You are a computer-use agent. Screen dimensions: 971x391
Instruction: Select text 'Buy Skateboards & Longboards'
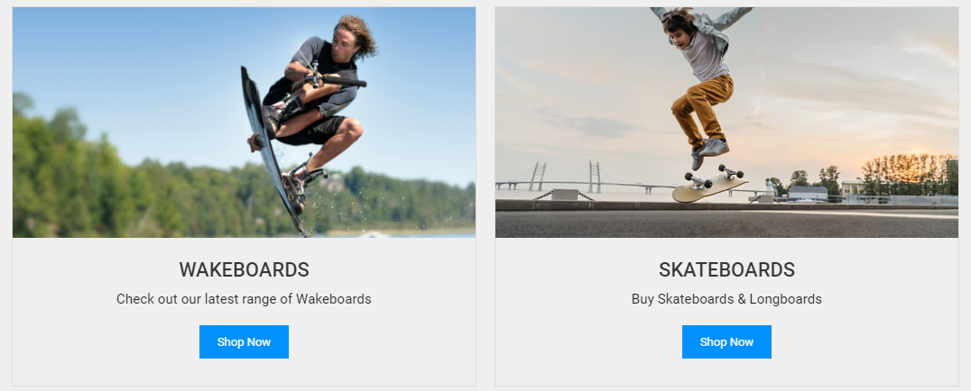726,299
